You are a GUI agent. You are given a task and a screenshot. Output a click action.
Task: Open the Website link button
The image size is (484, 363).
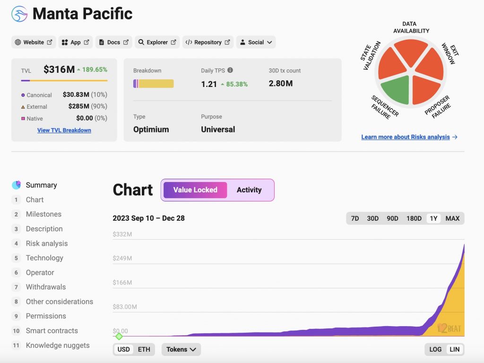click(34, 42)
